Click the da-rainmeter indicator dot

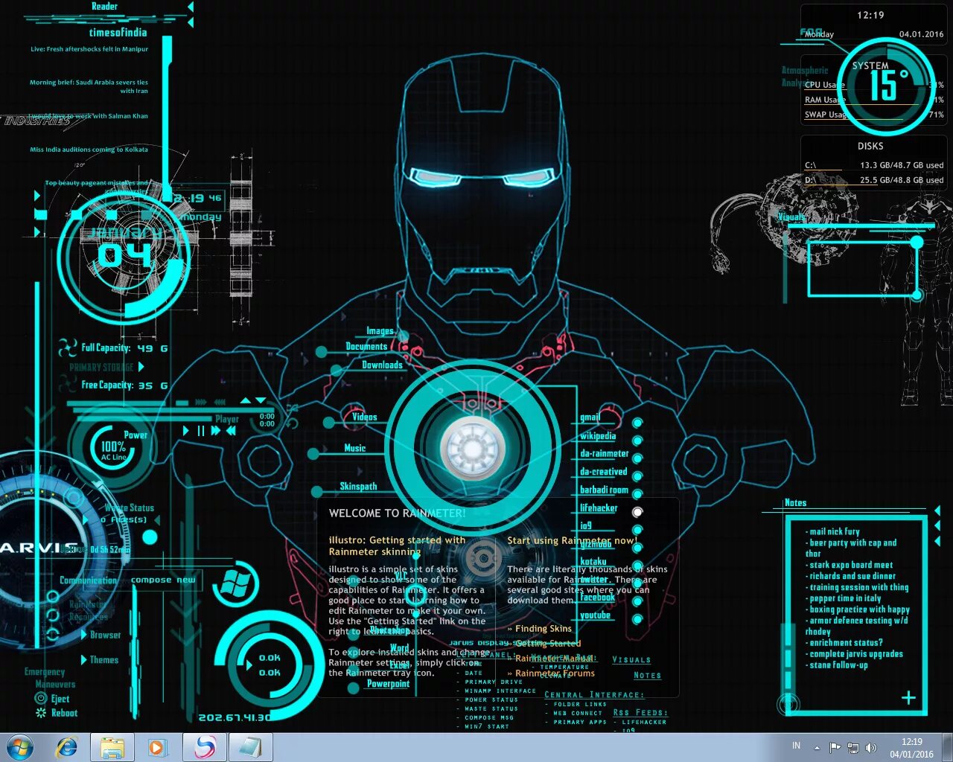pos(637,458)
